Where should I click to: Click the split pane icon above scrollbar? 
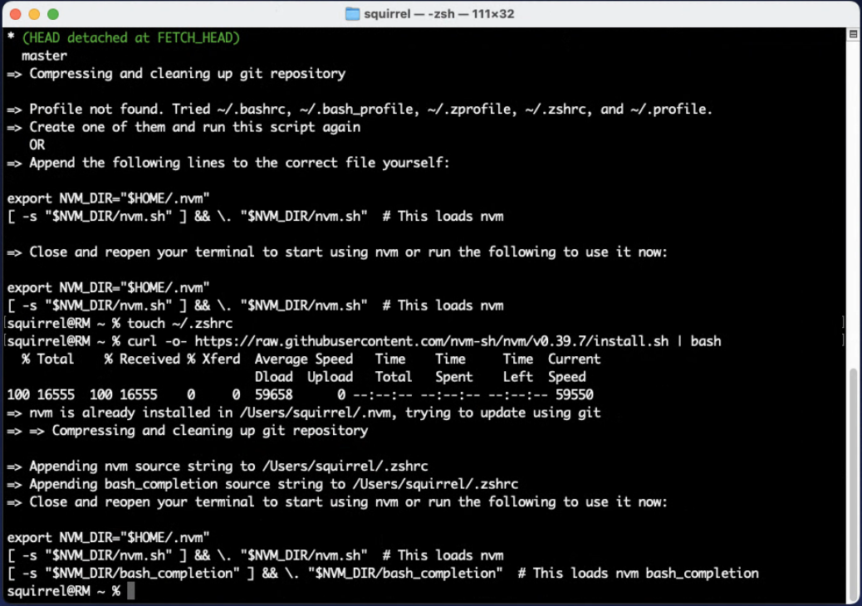[x=853, y=35]
